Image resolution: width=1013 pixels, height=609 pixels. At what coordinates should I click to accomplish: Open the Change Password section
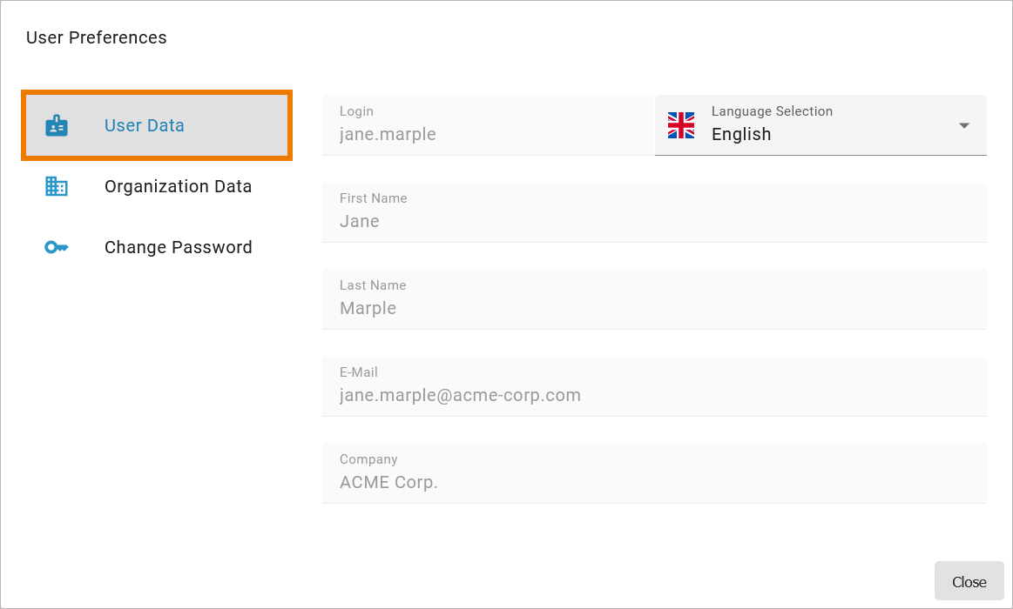[178, 247]
